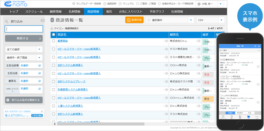The image size is (264, 131).
Task: Open the 主担当者 selection popup icon
Action: pyautogui.click(x=39, y=73)
